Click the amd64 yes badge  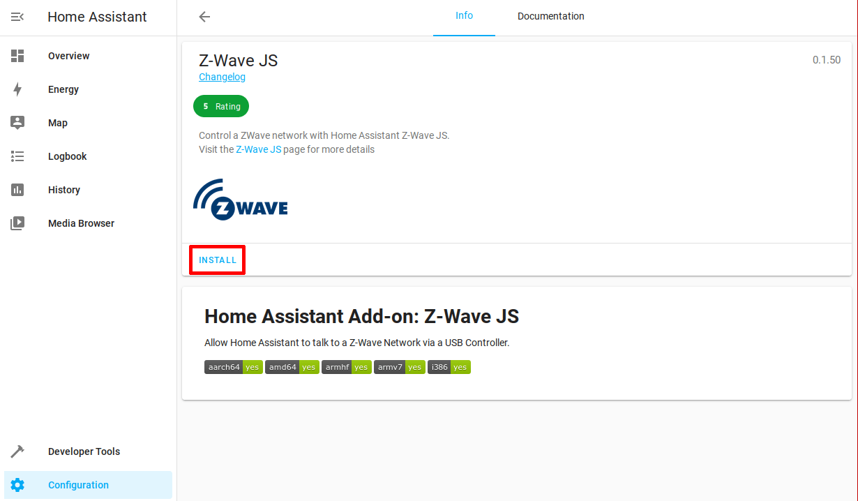pyautogui.click(x=292, y=367)
